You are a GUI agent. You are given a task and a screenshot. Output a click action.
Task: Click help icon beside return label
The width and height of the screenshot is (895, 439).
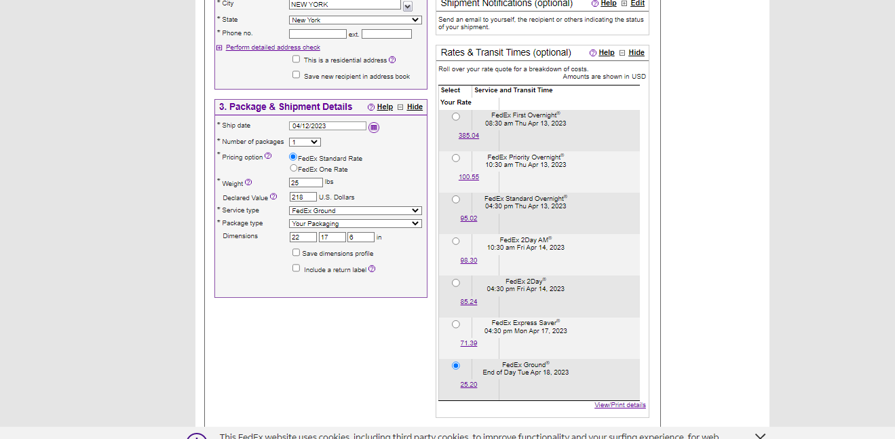point(372,269)
